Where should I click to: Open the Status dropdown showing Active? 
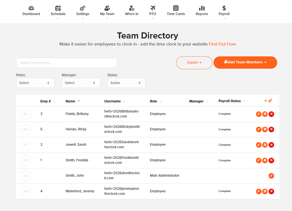click(126, 83)
